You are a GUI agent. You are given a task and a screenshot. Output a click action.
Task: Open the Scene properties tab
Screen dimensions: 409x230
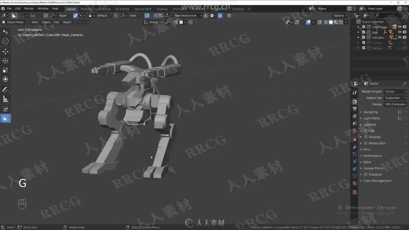[x=355, y=123]
